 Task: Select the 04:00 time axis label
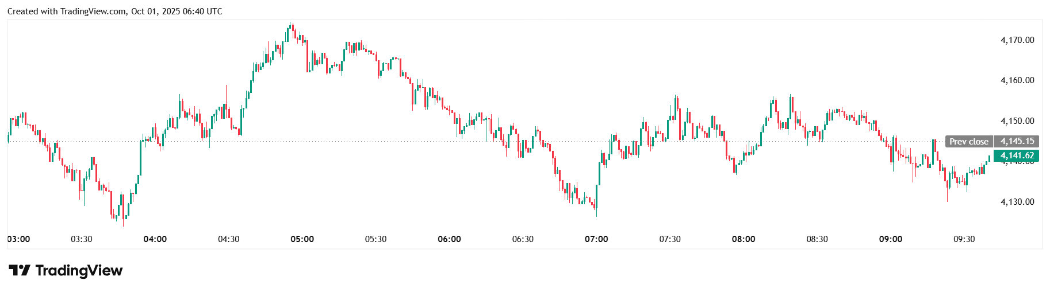click(155, 239)
